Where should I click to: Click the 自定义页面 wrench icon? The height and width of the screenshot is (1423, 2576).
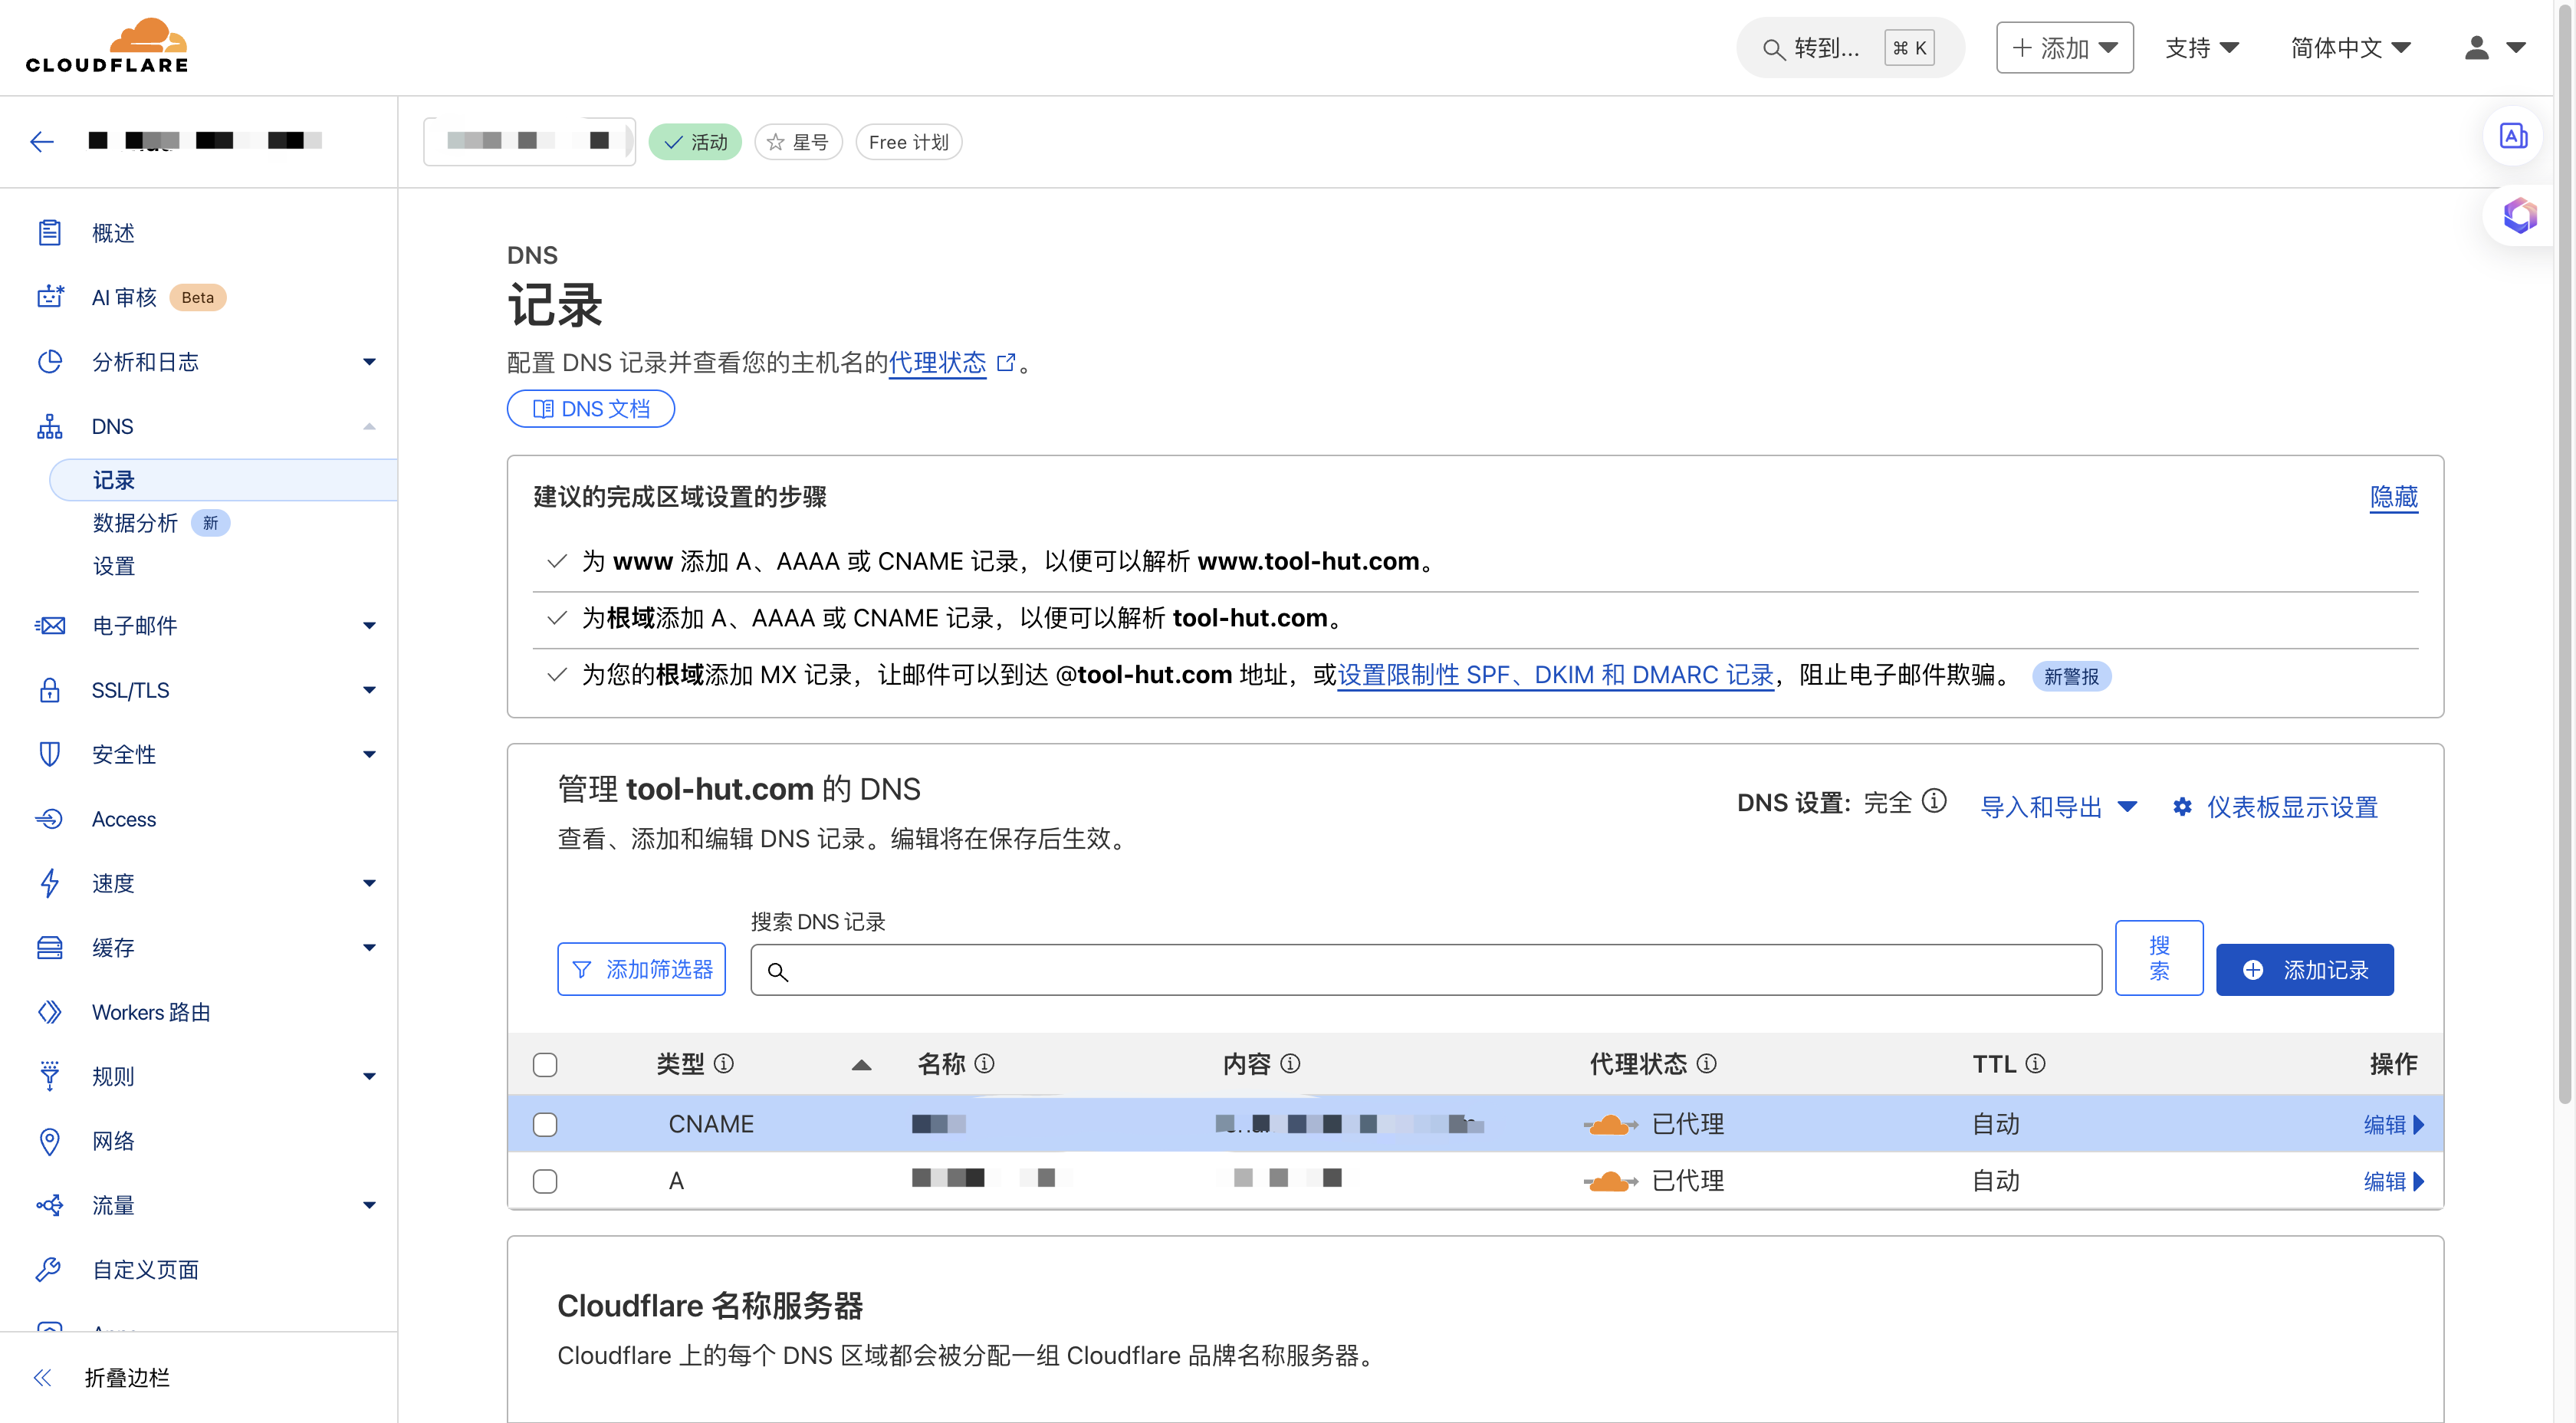click(x=50, y=1270)
